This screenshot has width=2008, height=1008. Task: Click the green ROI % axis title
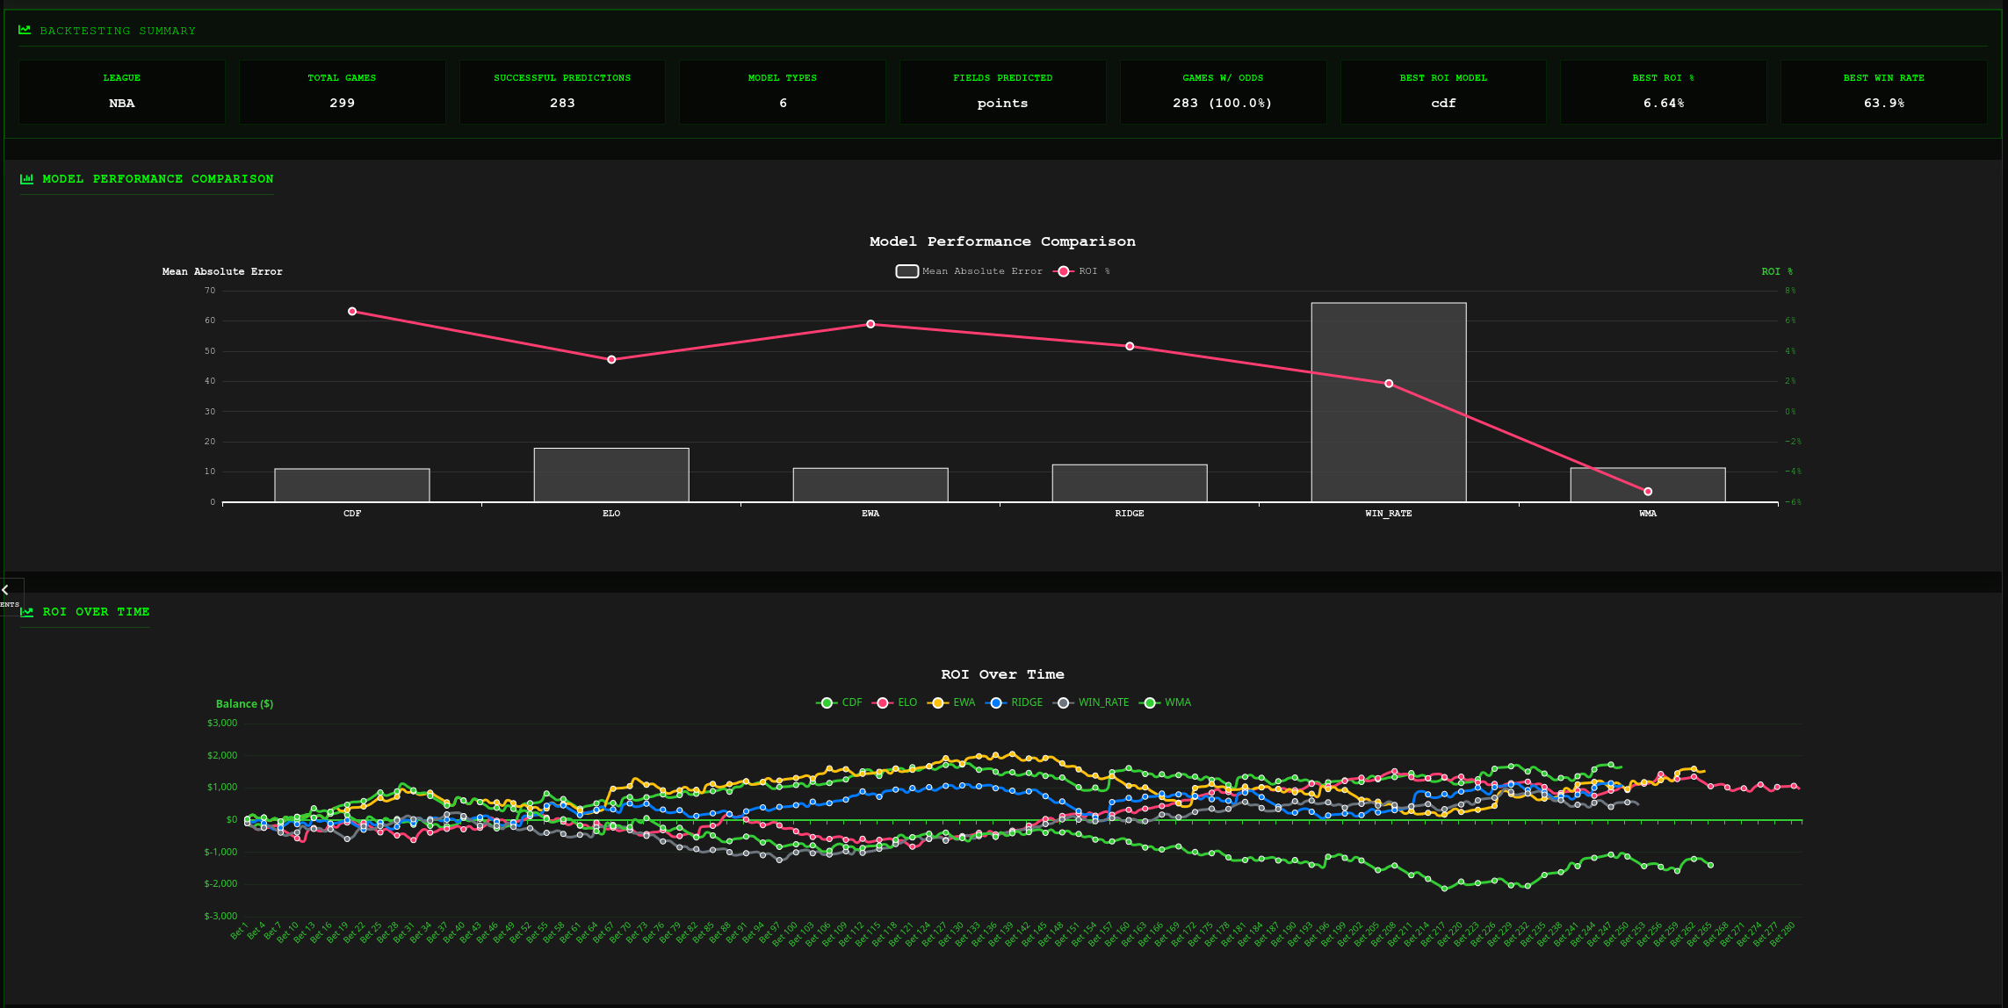pos(1777,272)
